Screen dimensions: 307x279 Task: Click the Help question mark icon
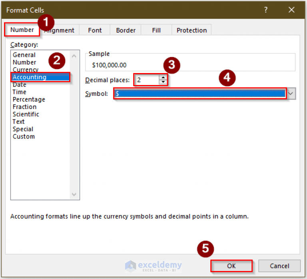266,10
